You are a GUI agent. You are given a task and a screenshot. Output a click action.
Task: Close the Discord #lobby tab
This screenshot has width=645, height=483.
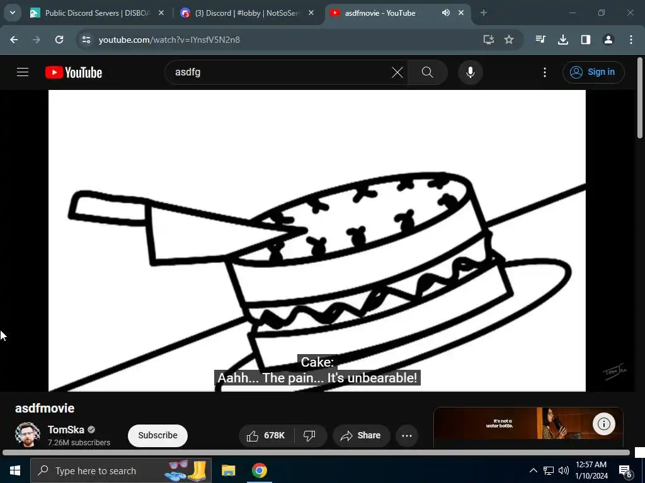(x=311, y=13)
